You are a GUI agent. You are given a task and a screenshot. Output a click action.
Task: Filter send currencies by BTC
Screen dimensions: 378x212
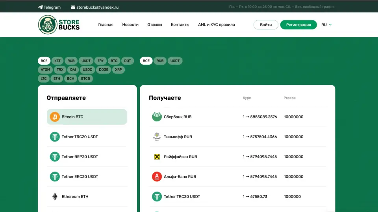point(114,61)
